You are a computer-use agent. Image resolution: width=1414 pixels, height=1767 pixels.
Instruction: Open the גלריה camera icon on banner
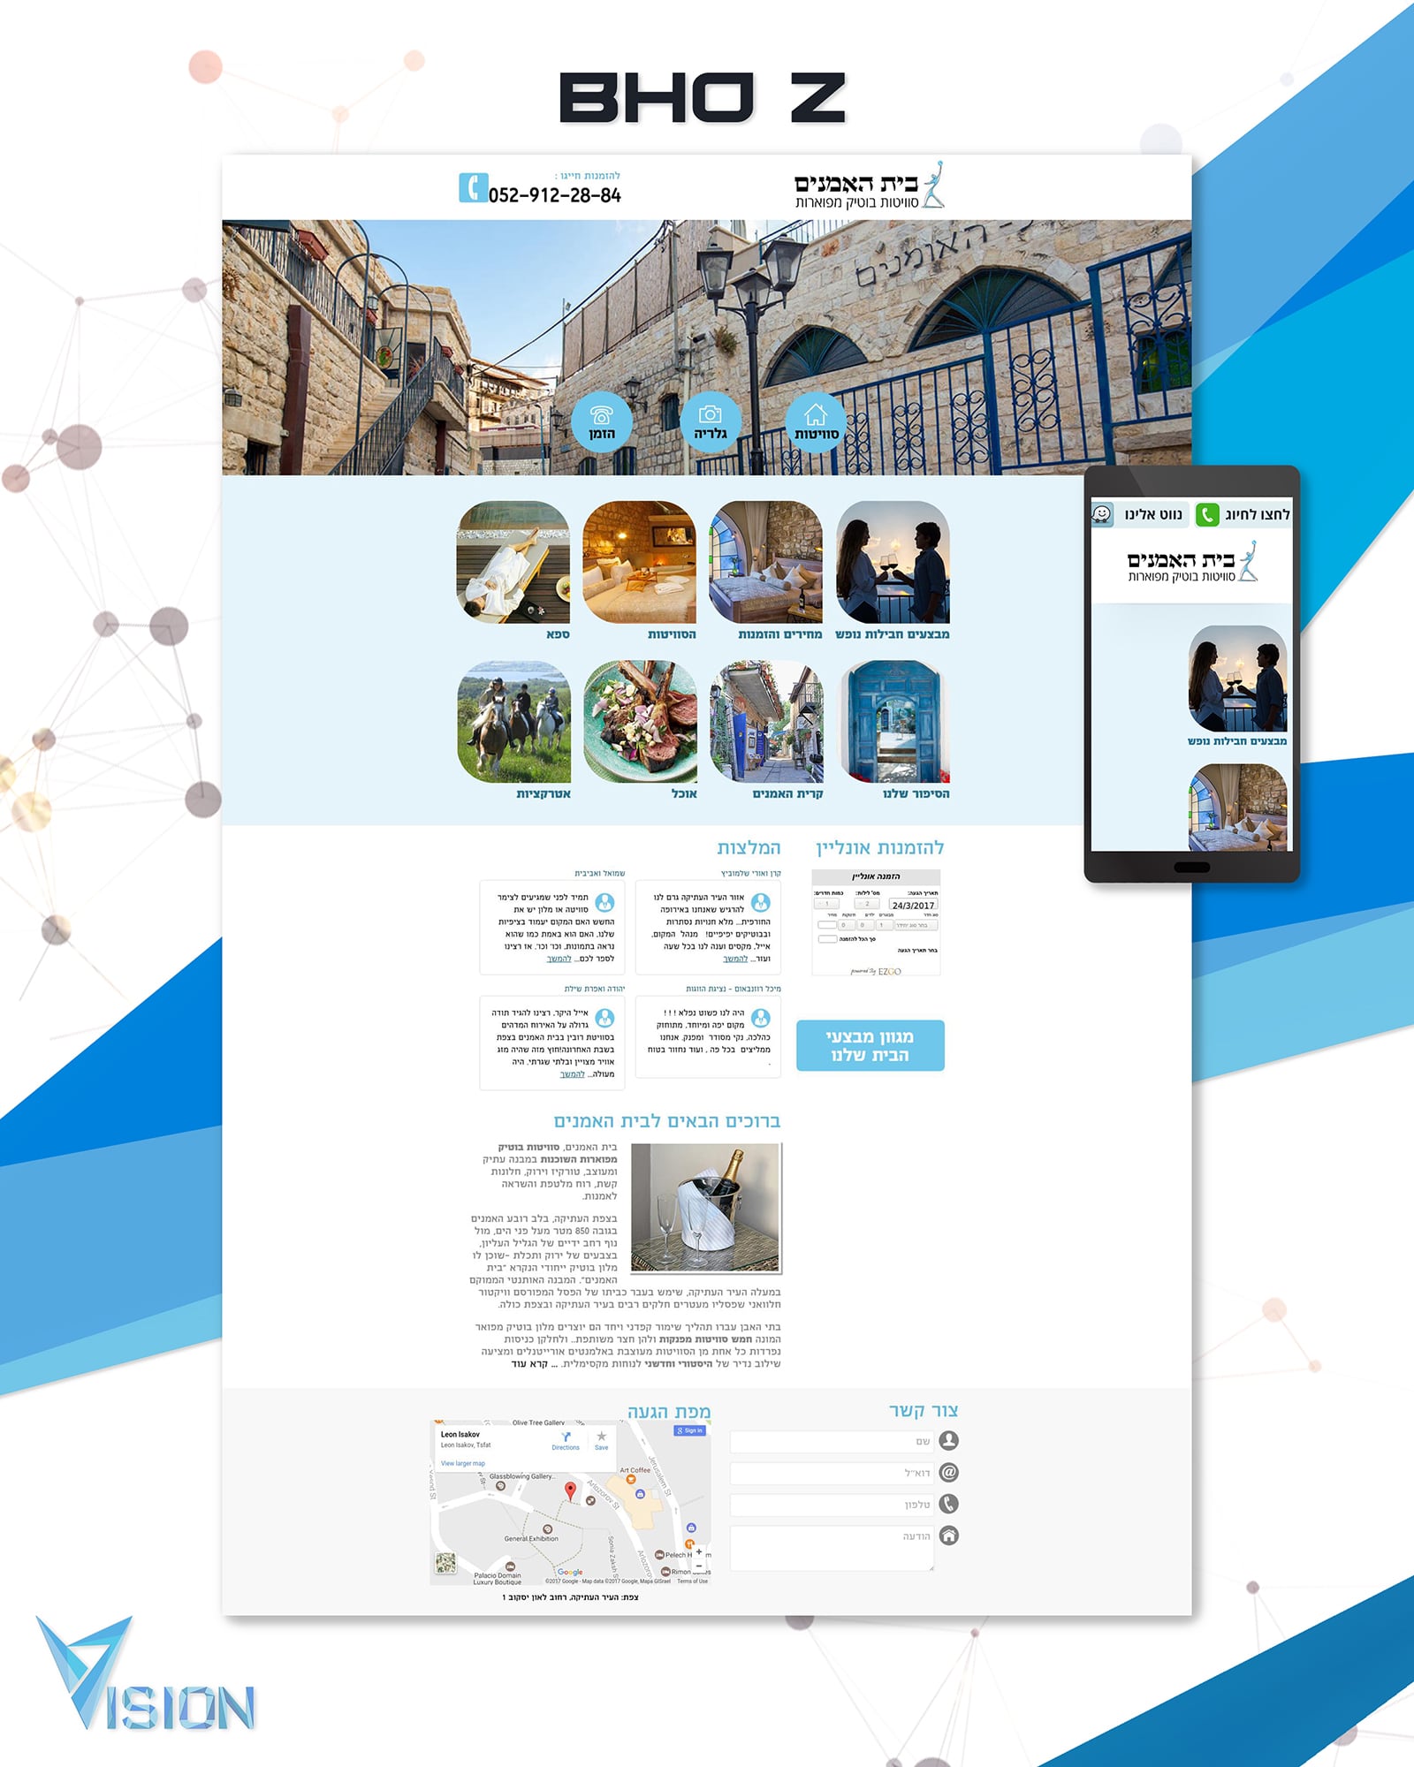tap(710, 421)
